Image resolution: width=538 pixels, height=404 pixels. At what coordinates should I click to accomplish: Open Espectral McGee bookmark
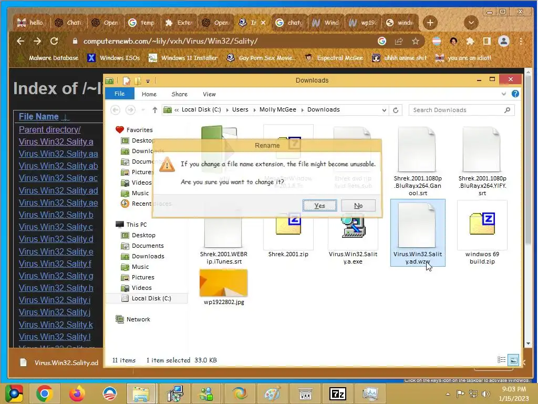point(334,58)
